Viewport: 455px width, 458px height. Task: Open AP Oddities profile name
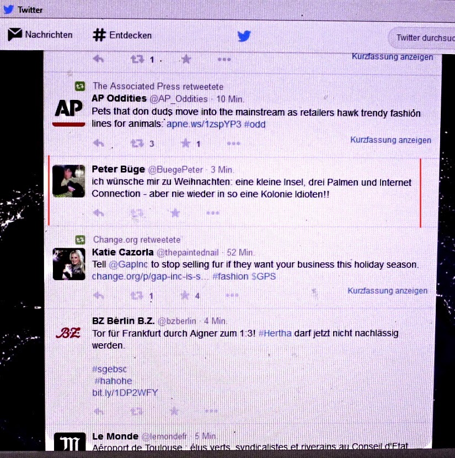point(119,98)
